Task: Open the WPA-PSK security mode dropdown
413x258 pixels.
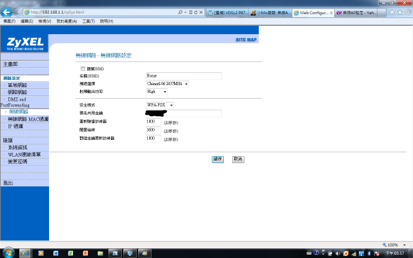Action: [160, 105]
